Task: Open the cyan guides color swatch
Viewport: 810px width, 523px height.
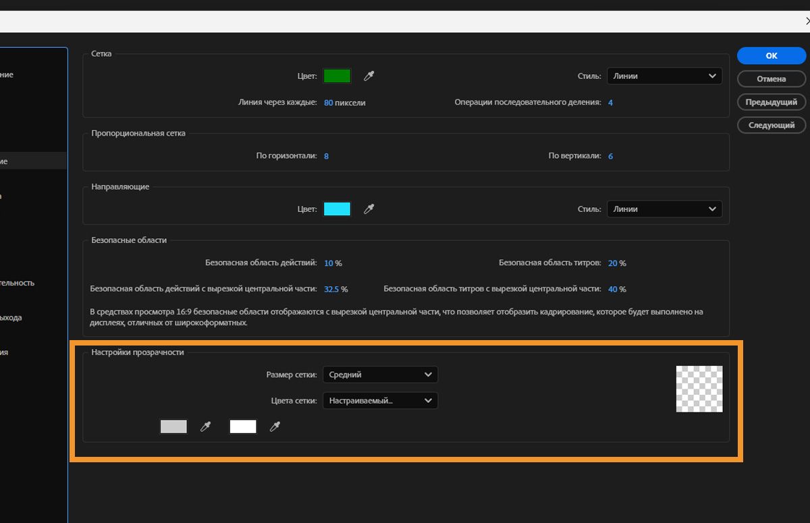Action: tap(337, 209)
